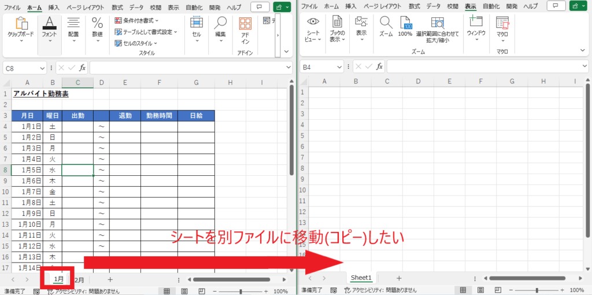Click left window horizontal scrollbar
The height and width of the screenshot is (295, 592).
click(231, 280)
